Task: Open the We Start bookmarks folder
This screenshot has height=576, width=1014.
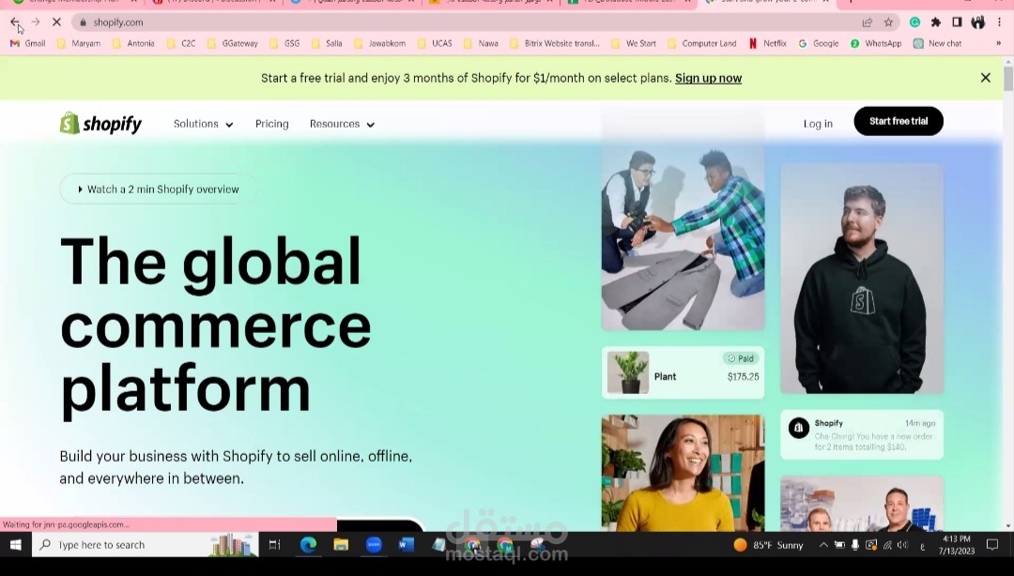Action: pyautogui.click(x=635, y=43)
